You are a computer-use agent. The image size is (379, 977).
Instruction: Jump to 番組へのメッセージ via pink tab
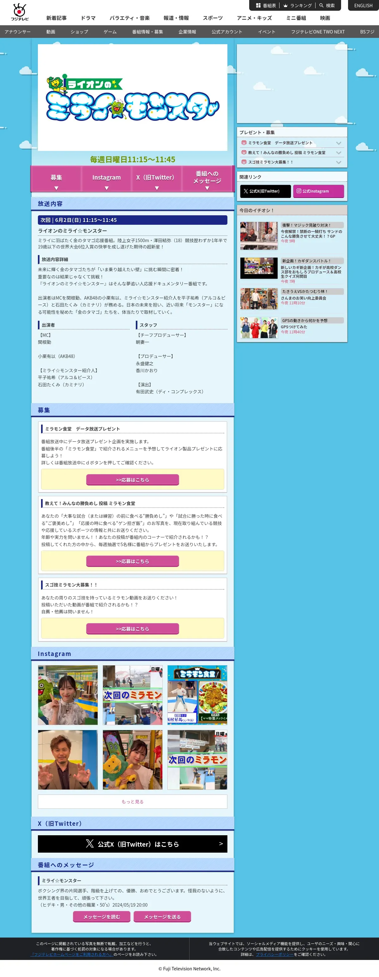[x=207, y=179]
